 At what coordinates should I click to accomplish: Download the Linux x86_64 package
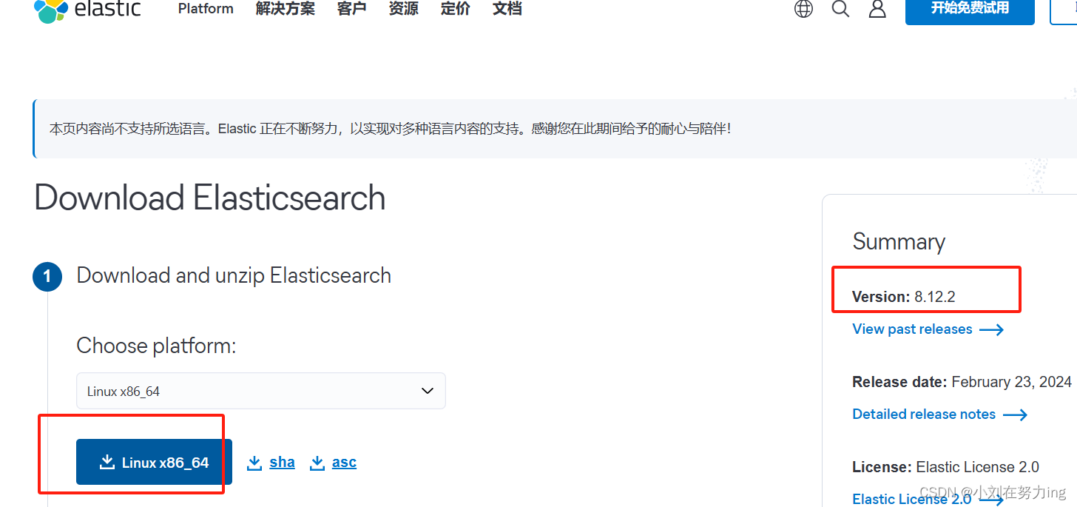(x=154, y=462)
